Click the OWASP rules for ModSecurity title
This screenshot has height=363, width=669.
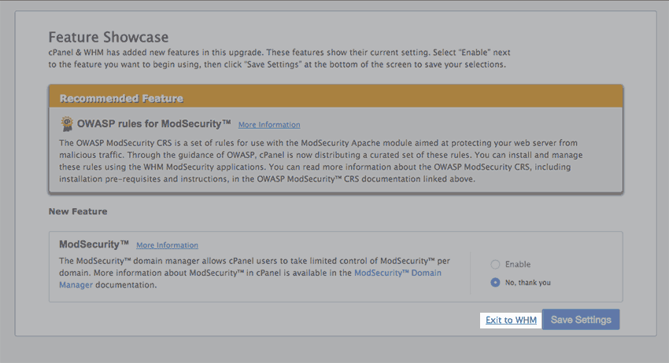coord(153,124)
